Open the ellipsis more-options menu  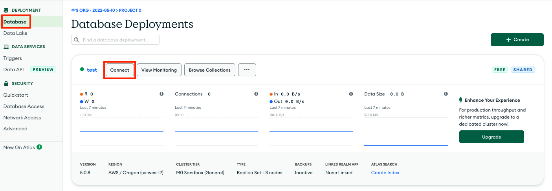(247, 70)
